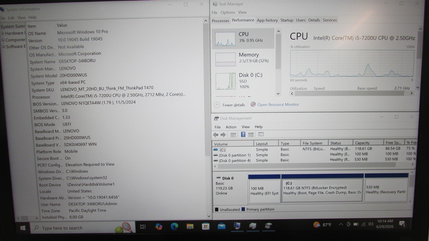This screenshot has height=241, width=429.
Task: Click Show/Hide Console Tree icon in Disk Management
Action: pos(233,135)
